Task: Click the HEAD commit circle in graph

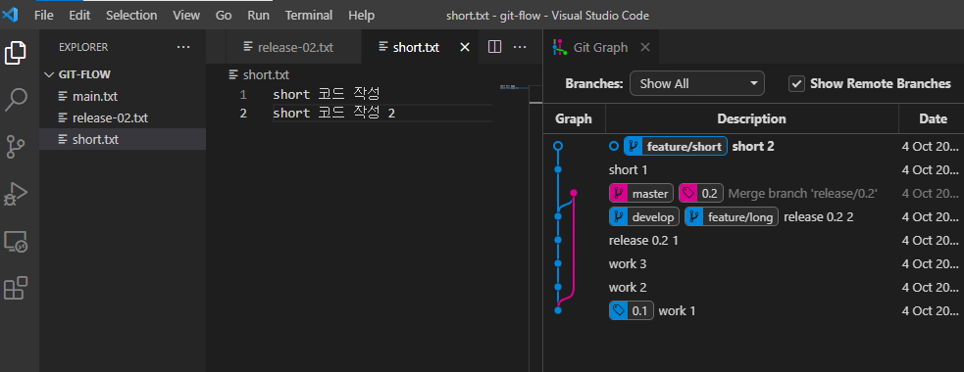Action: click(558, 146)
